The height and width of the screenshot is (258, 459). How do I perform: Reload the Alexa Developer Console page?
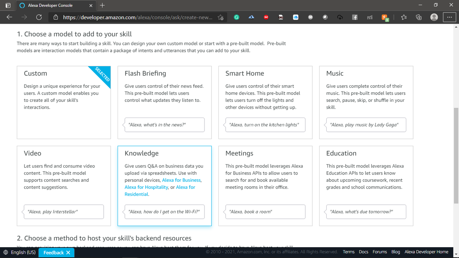pyautogui.click(x=39, y=17)
